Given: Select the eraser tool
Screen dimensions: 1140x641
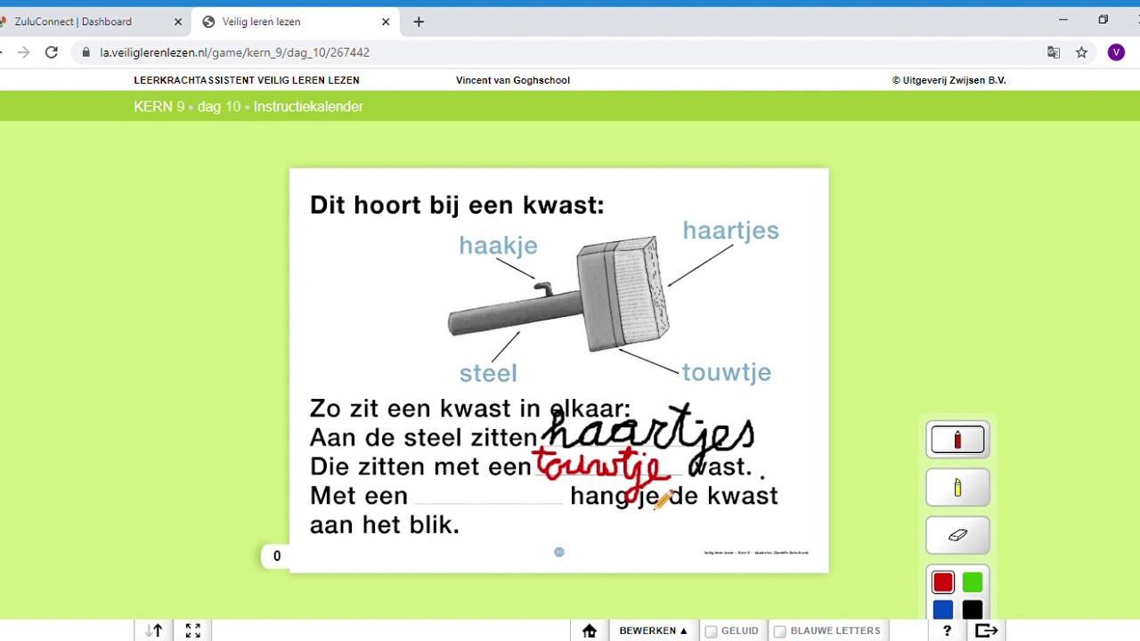Looking at the screenshot, I should tap(957, 535).
